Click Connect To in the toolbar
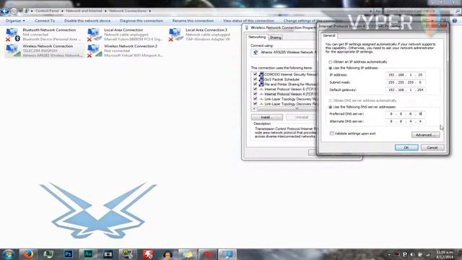Viewport: 462px width, 260px height. [45, 21]
